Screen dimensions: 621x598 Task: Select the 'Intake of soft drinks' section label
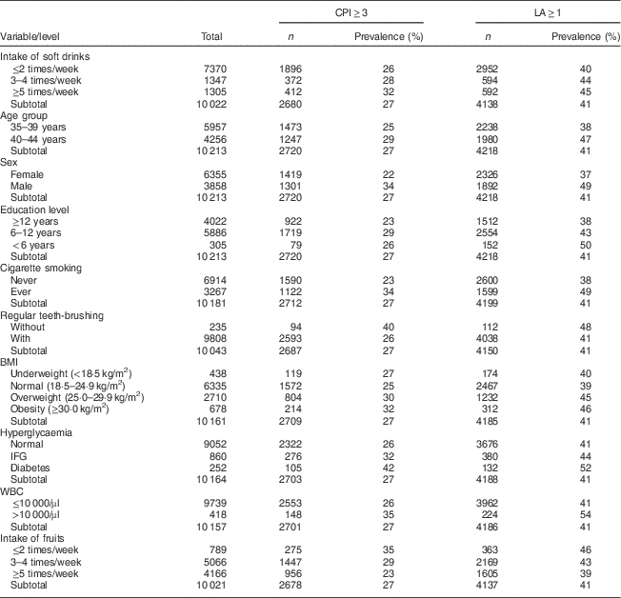(45, 59)
